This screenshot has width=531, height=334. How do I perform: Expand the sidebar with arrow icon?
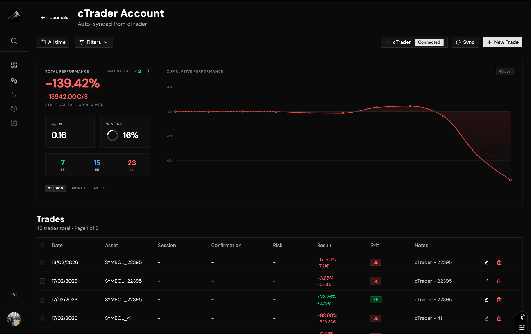pyautogui.click(x=14, y=295)
